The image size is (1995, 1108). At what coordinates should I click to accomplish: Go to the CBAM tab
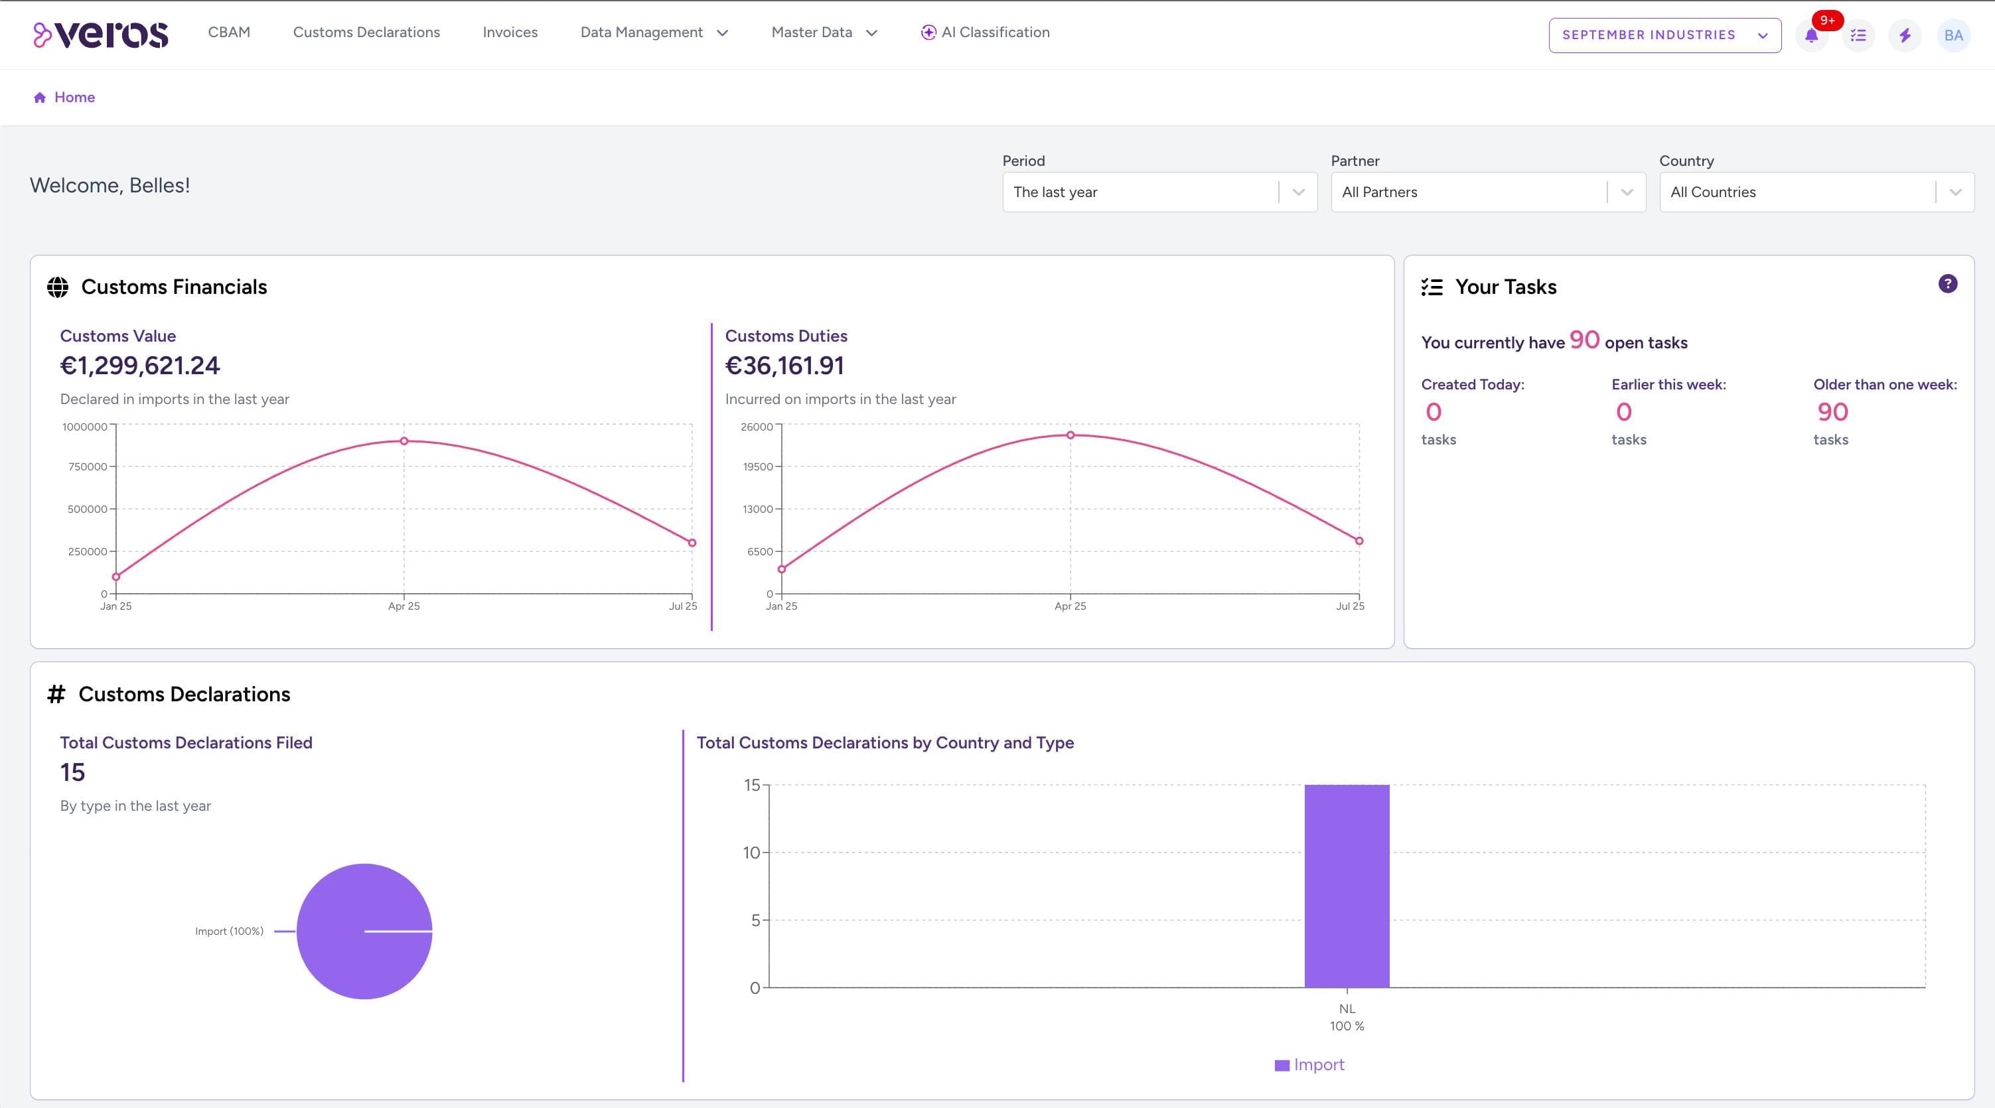pyautogui.click(x=228, y=33)
